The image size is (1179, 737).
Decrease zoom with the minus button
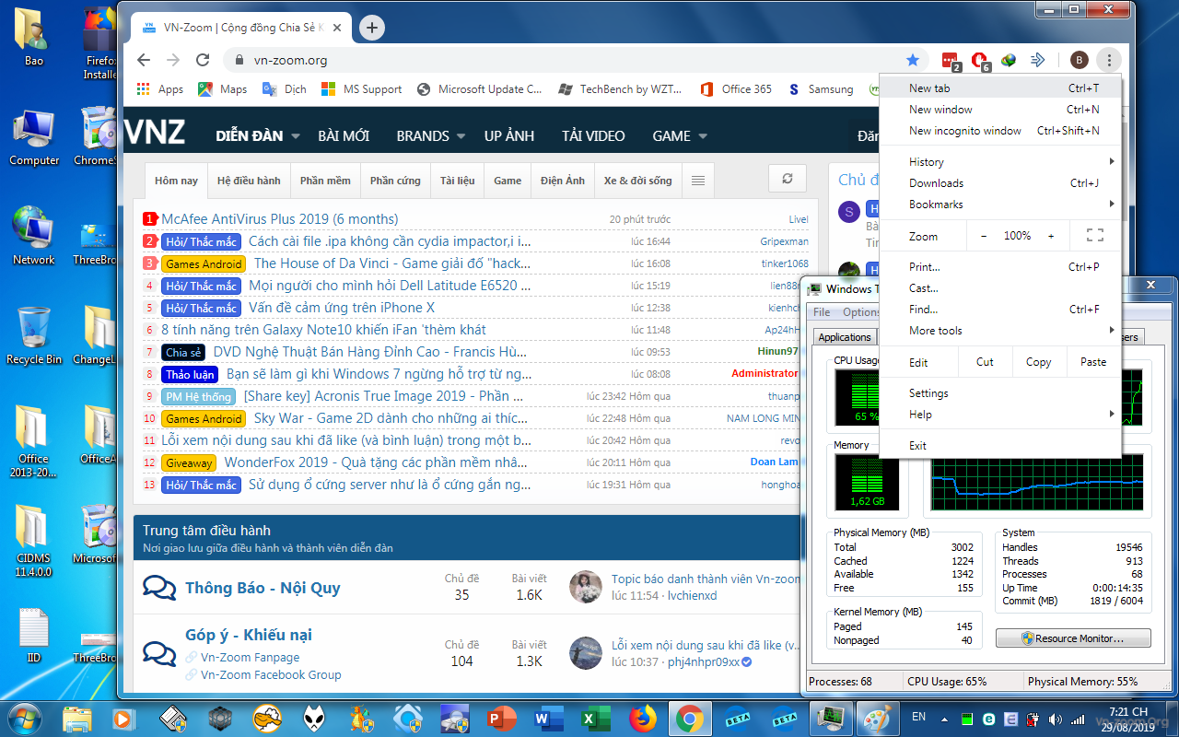(x=984, y=236)
